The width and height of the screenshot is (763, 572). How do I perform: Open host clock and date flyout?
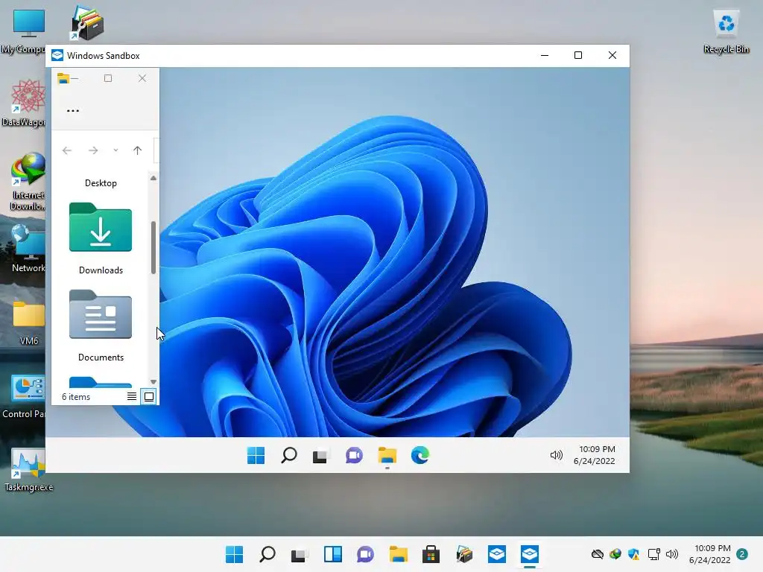tap(710, 554)
